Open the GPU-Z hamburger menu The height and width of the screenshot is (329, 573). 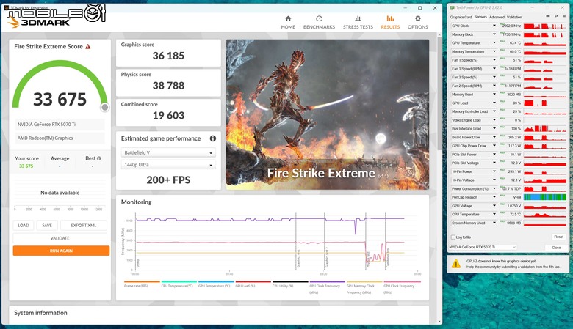pyautogui.click(x=564, y=16)
